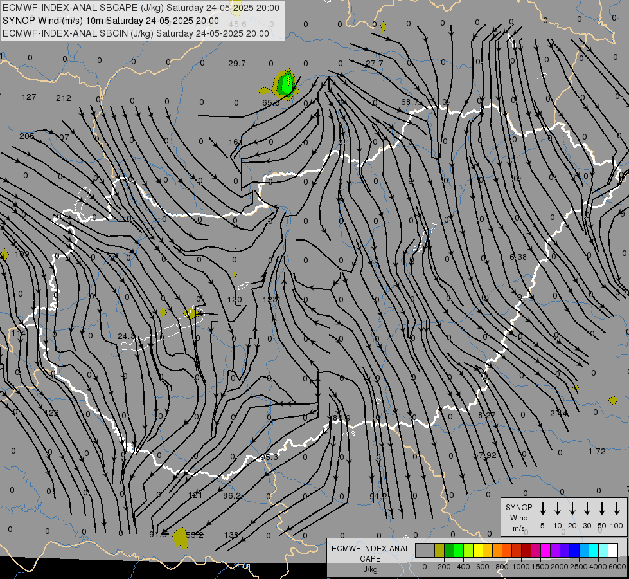This screenshot has height=579, width=629.
Task: Click the 8.27 value in the southeast
Action: pyautogui.click(x=486, y=415)
